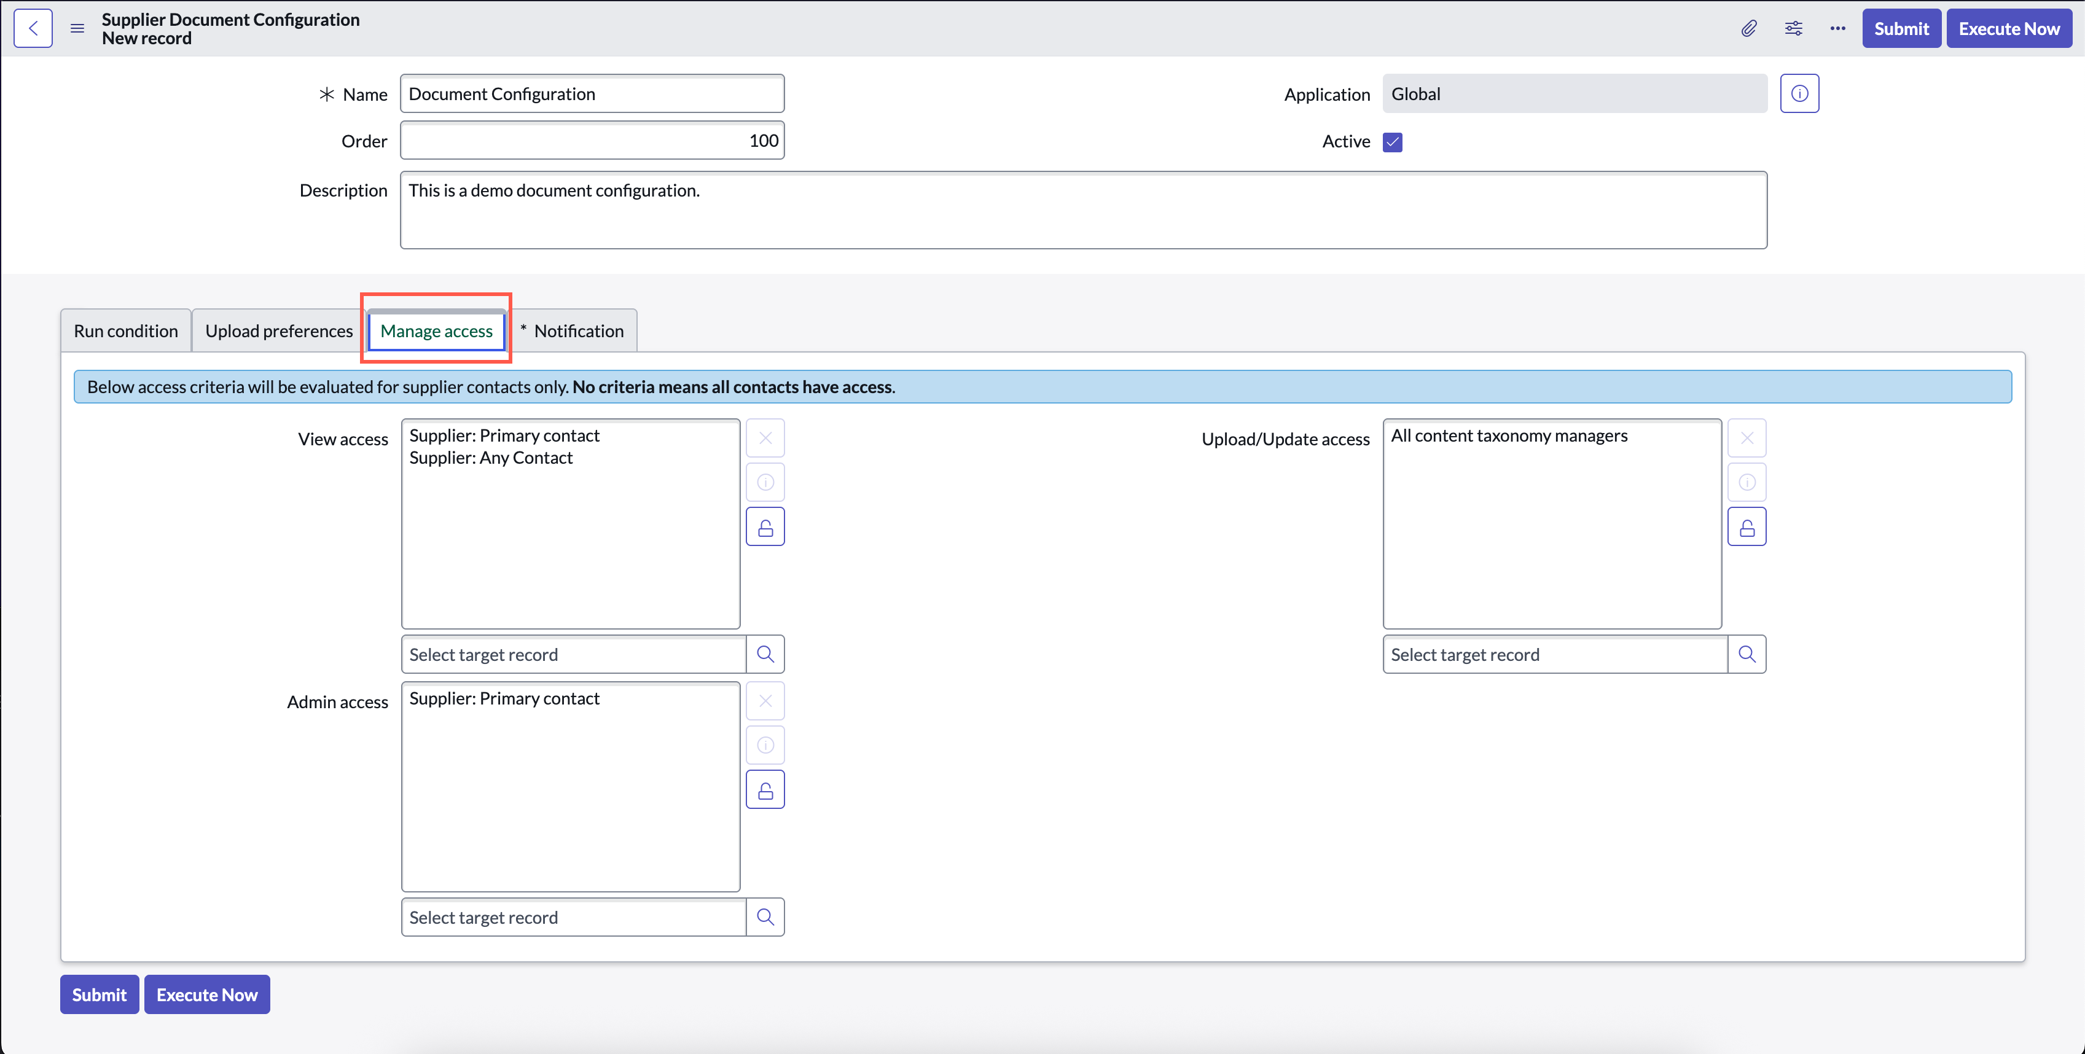This screenshot has height=1054, width=2085.
Task: Click the bottom Submit button
Action: 100,995
